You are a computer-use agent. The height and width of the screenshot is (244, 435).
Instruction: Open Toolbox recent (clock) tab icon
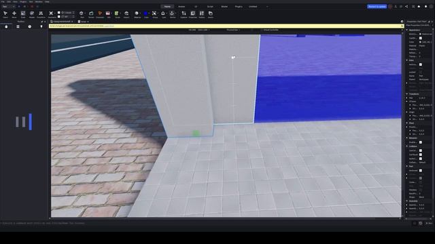[x=30, y=26]
